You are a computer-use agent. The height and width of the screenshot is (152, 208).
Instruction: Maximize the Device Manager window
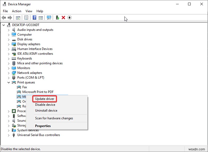pyautogui.click(x=189, y=4)
